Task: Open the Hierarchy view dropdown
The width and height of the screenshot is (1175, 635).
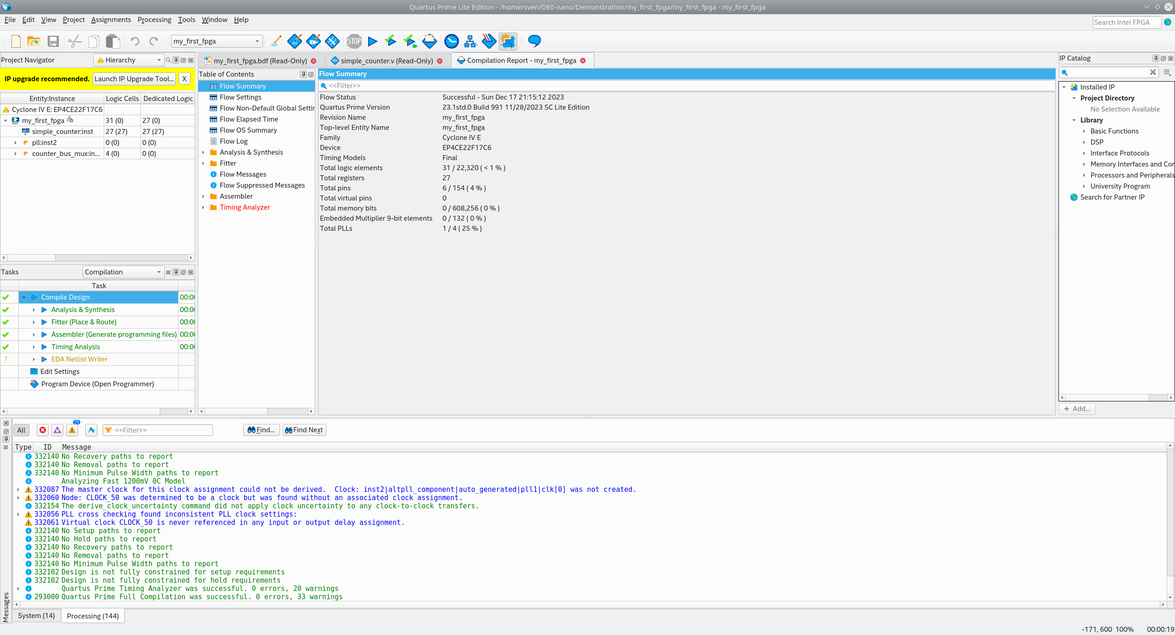Action: 128,60
